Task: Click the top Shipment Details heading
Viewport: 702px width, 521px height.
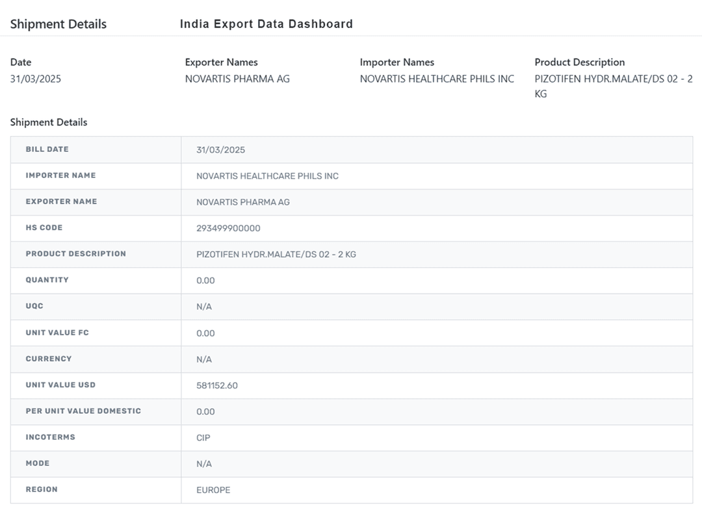Action: 58,24
